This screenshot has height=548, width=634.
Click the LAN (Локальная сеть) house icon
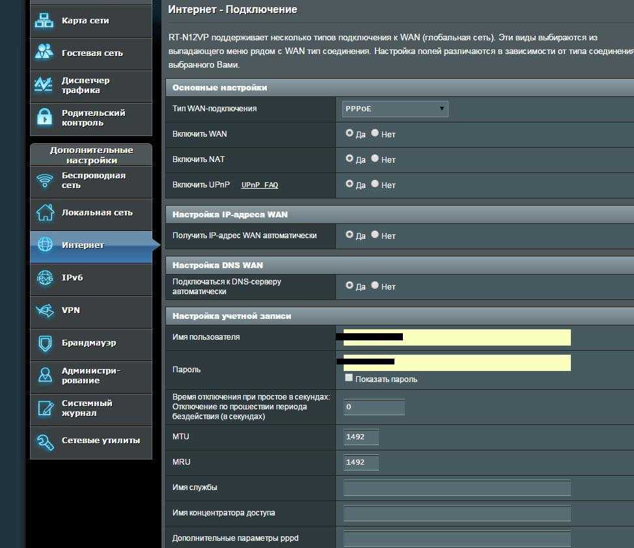(x=45, y=212)
